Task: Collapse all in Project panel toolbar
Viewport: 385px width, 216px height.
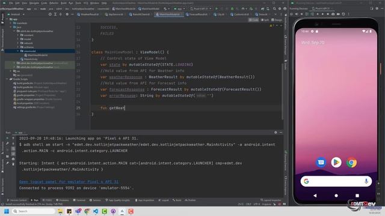Action: tap(61, 14)
